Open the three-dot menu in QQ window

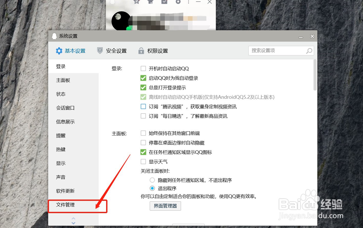pyautogui.click(x=188, y=2)
